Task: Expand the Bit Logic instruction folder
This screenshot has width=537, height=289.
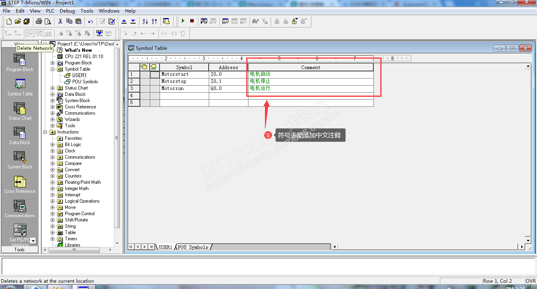Action: (53, 144)
